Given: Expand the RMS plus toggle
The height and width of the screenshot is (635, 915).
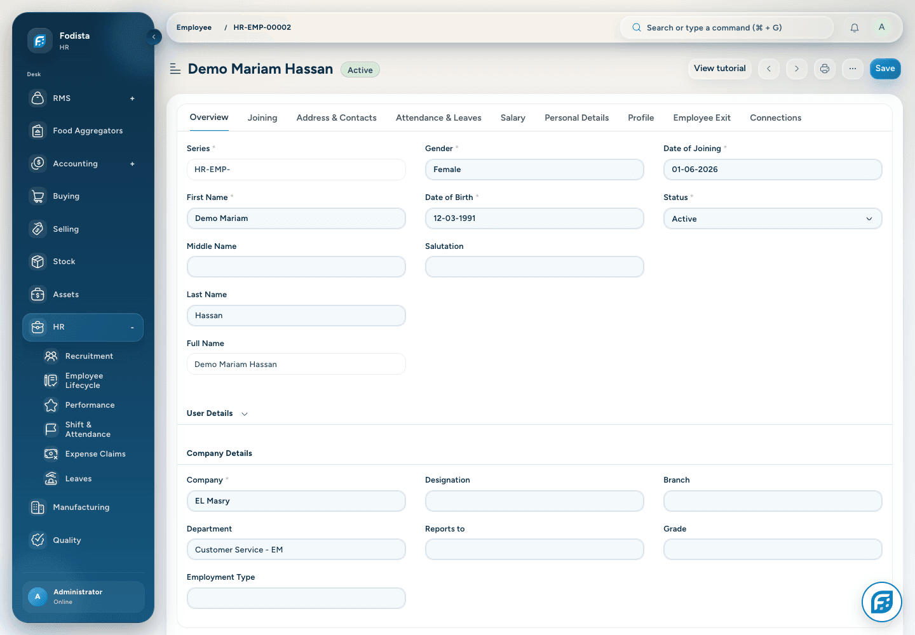Looking at the screenshot, I should (132, 98).
